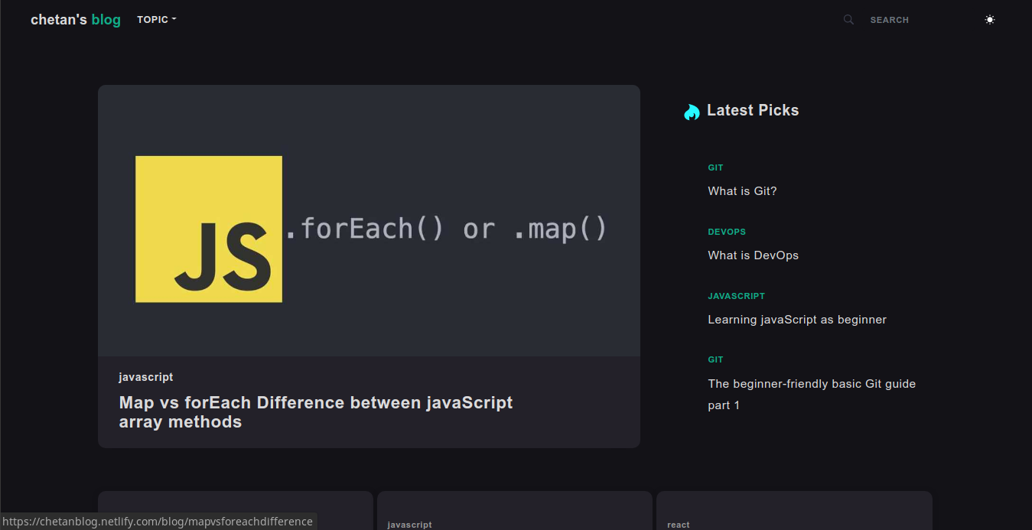Open the Map vs forEach featured post

click(x=315, y=411)
